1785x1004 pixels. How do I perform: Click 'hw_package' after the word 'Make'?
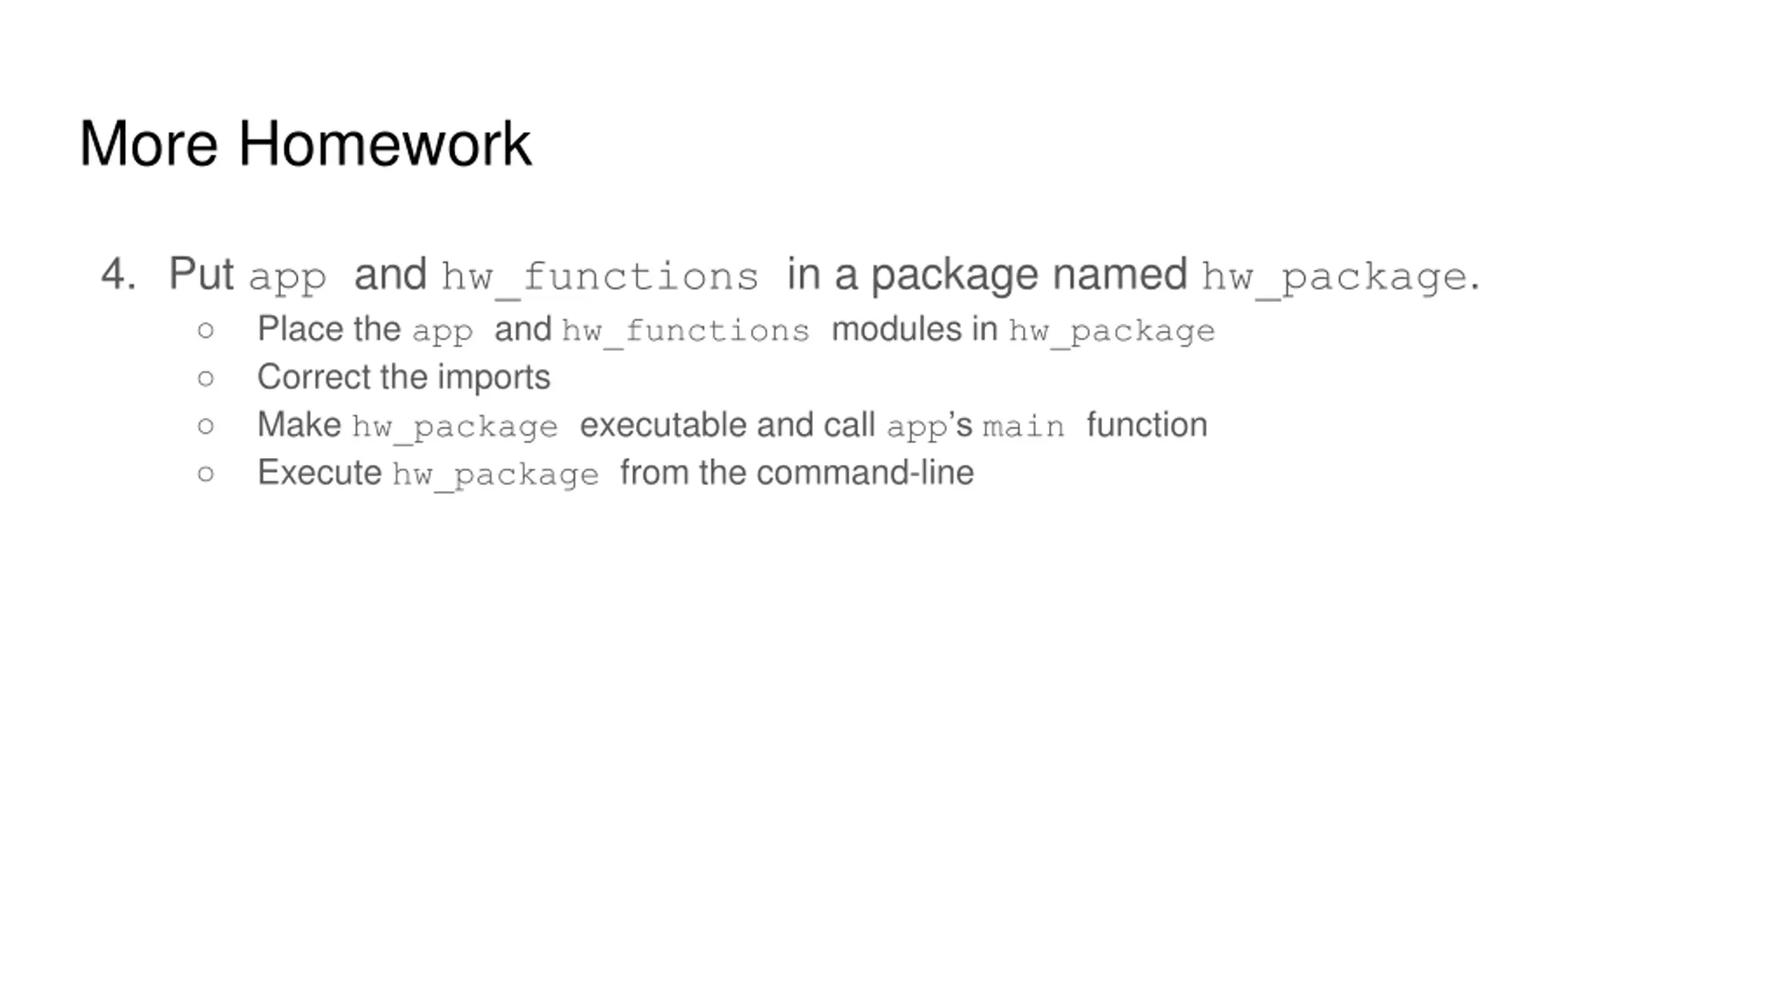[x=455, y=427]
